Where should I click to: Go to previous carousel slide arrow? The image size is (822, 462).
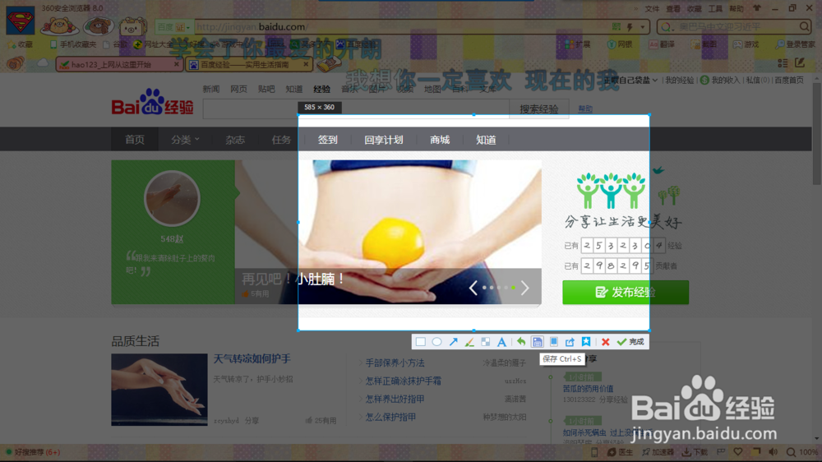pyautogui.click(x=473, y=288)
